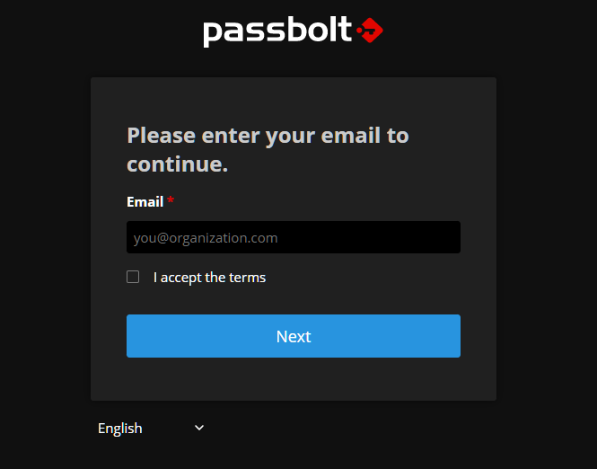Open the English language selector

[x=151, y=429]
